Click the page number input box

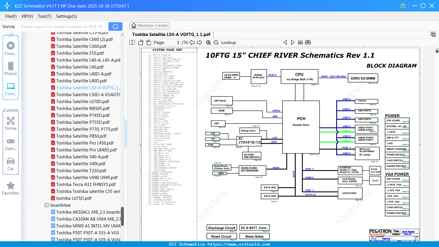click(174, 43)
